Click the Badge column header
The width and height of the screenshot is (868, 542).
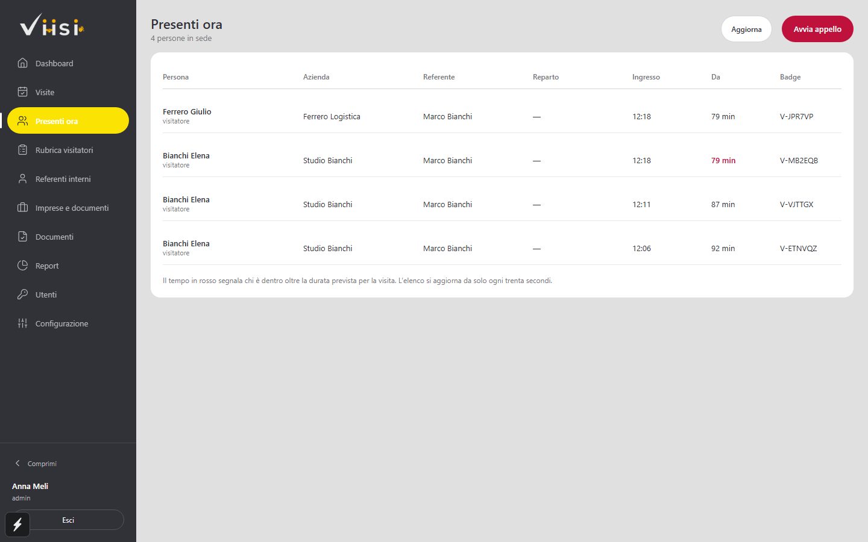(x=790, y=76)
